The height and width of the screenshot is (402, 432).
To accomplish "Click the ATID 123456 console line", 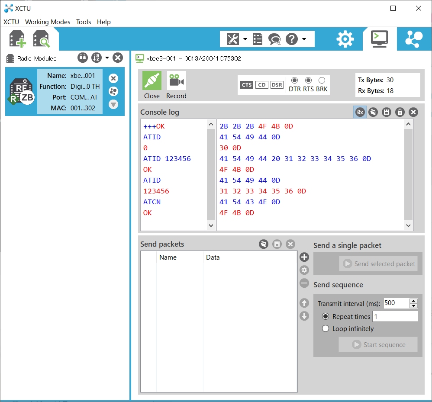I will coord(167,159).
